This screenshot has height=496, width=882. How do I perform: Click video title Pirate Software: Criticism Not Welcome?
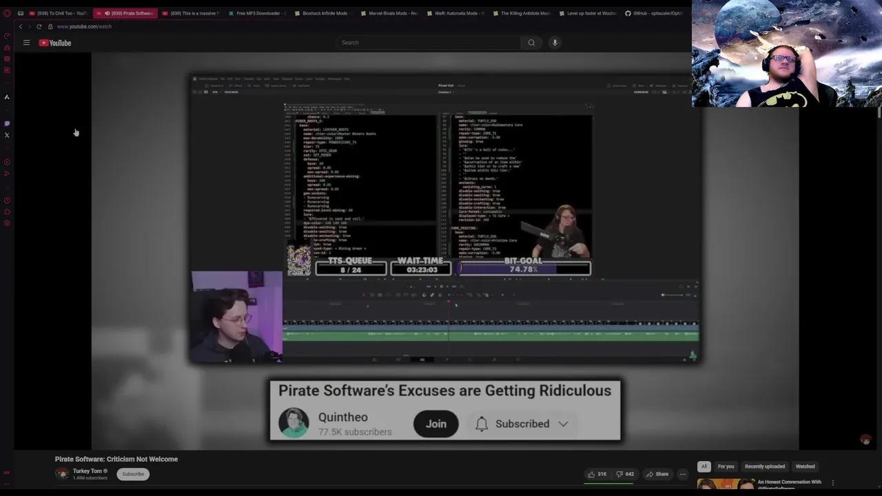click(116, 459)
